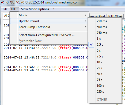The width and height of the screenshot is (125, 105).
Task: Switch to the Frequency Offset tab
Action: [98, 16]
